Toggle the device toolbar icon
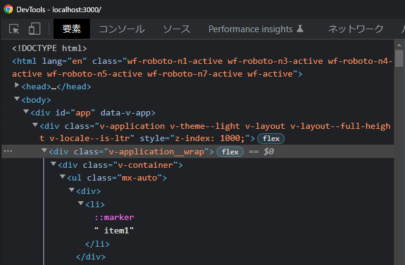The width and height of the screenshot is (405, 265). click(34, 29)
